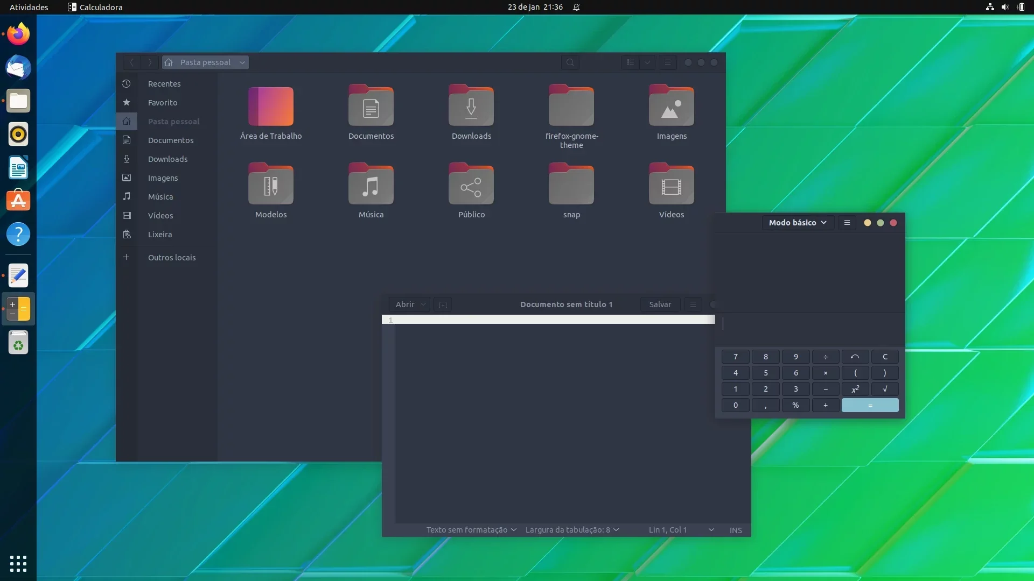The height and width of the screenshot is (581, 1034).
Task: Select Lixeira in Files sidebar
Action: point(166,235)
